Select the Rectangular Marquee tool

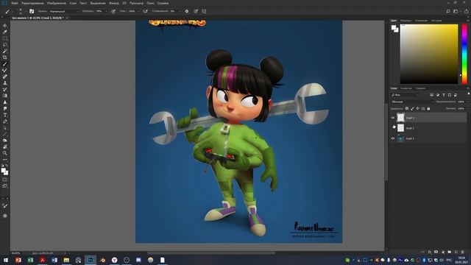coord(5,38)
